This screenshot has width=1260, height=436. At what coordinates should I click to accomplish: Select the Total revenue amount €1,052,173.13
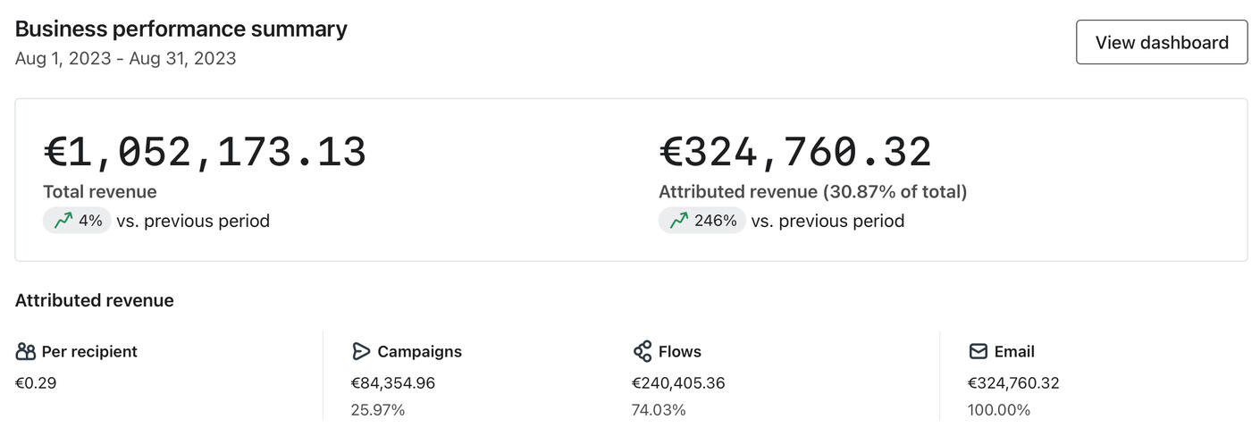point(205,152)
